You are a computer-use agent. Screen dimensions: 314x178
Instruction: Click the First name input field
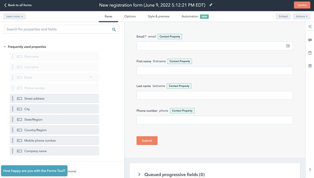click(x=215, y=71)
